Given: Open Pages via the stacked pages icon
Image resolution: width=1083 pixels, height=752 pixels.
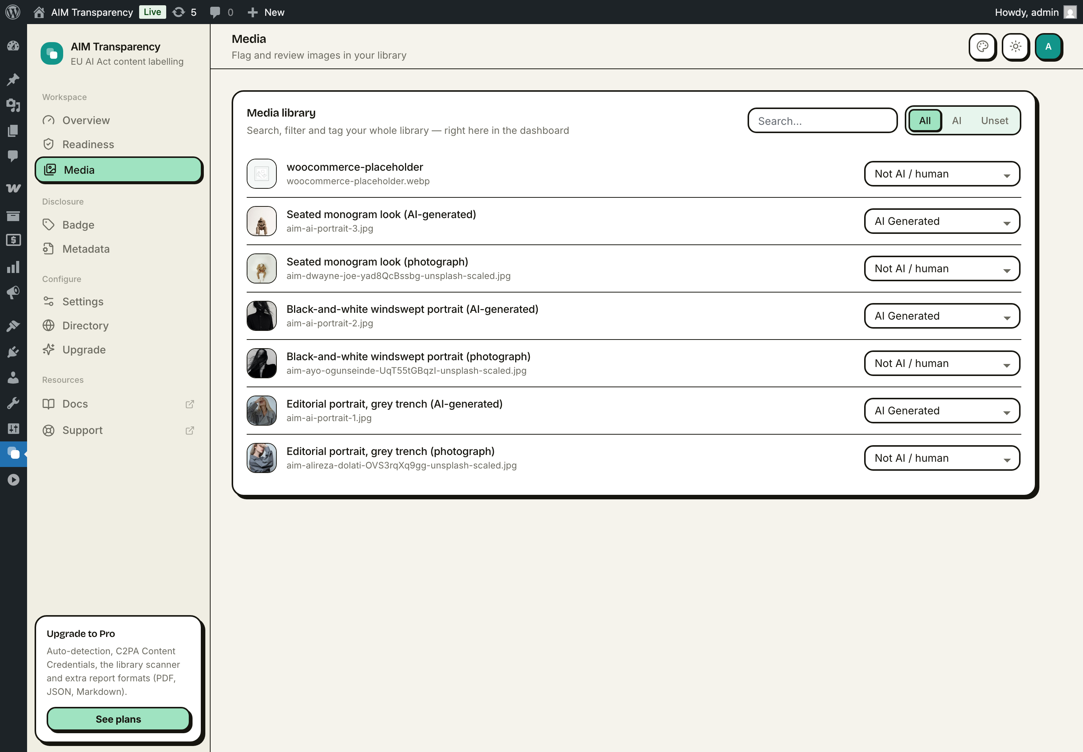Looking at the screenshot, I should click(x=13, y=130).
